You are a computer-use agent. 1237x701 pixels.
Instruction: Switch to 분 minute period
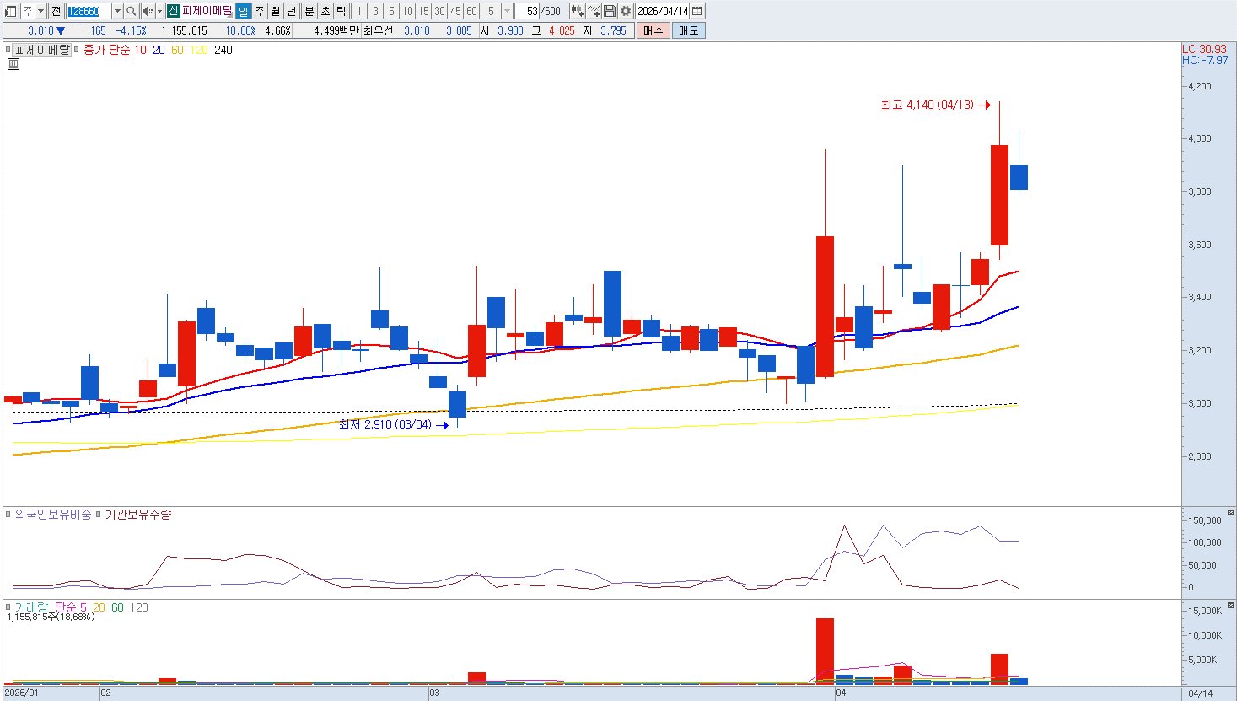point(309,11)
